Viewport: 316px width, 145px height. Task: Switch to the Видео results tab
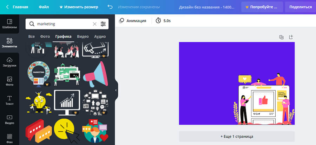[x=83, y=37]
